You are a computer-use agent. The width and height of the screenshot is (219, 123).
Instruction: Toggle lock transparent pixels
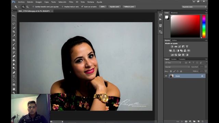[x=171, y=71]
